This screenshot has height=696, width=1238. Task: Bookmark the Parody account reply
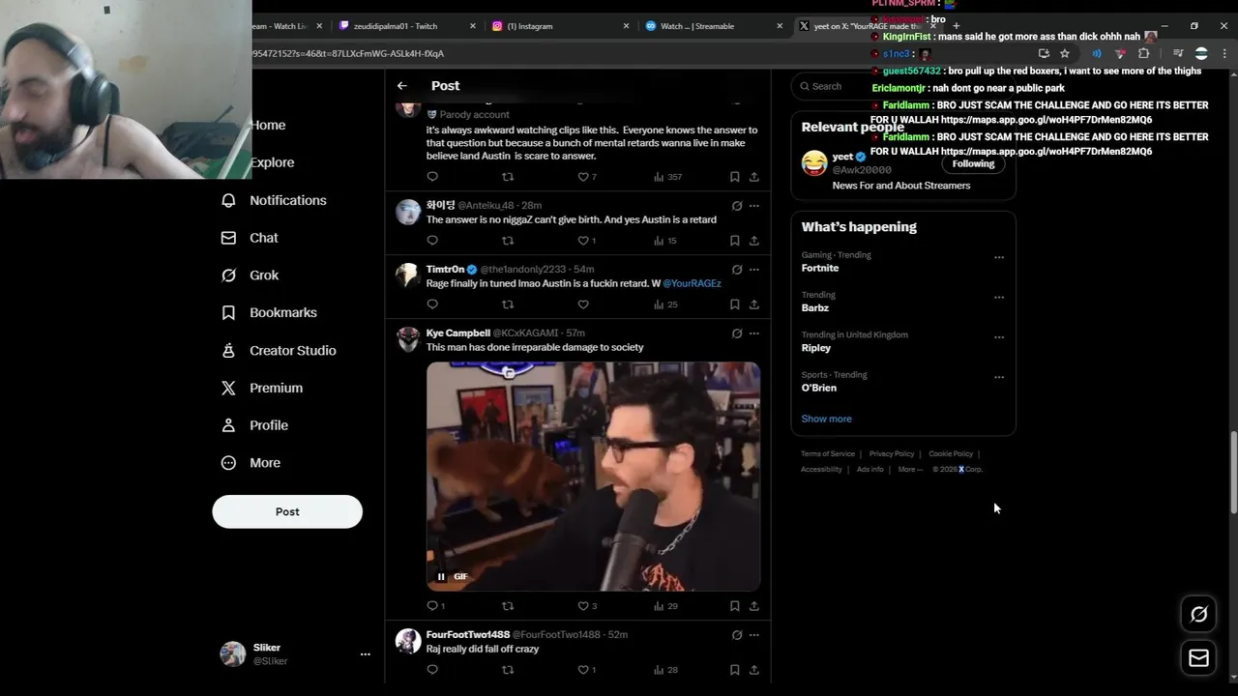(735, 177)
